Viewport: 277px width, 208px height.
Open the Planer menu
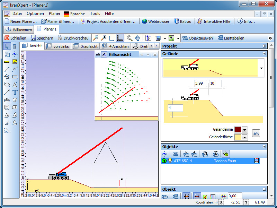[x=54, y=14]
